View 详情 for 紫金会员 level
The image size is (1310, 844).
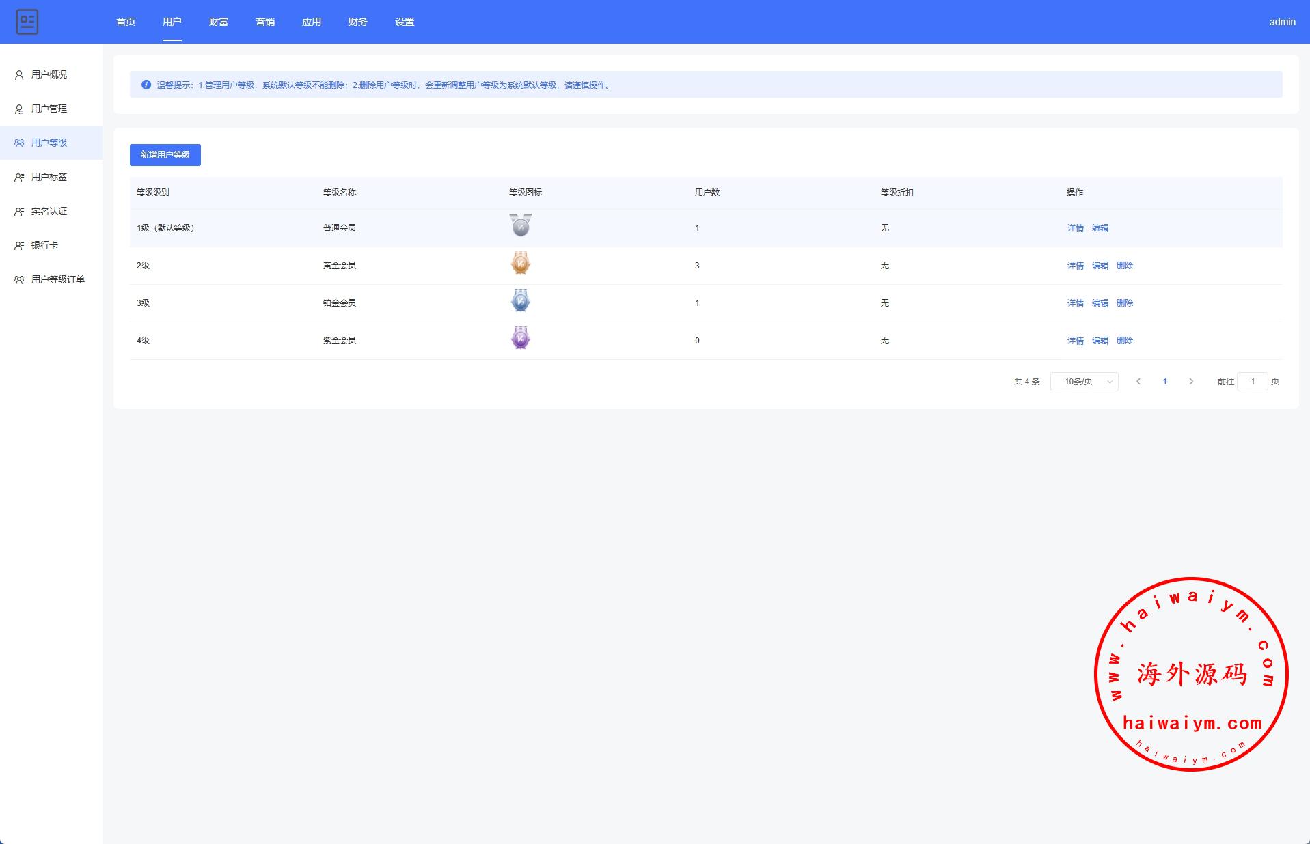pos(1075,341)
